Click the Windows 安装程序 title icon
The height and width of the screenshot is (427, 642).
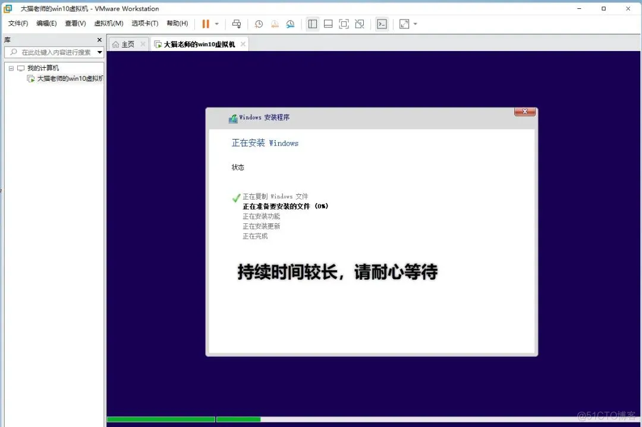click(233, 118)
